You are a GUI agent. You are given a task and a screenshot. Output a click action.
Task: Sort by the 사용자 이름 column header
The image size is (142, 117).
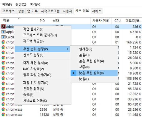click(x=101, y=21)
